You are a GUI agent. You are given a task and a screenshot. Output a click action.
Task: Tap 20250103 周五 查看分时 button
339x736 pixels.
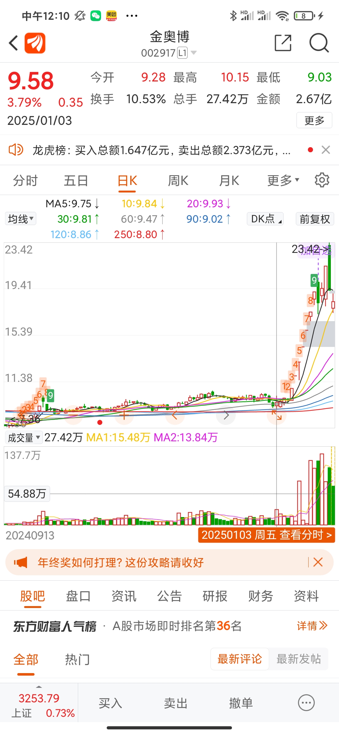coord(266,535)
